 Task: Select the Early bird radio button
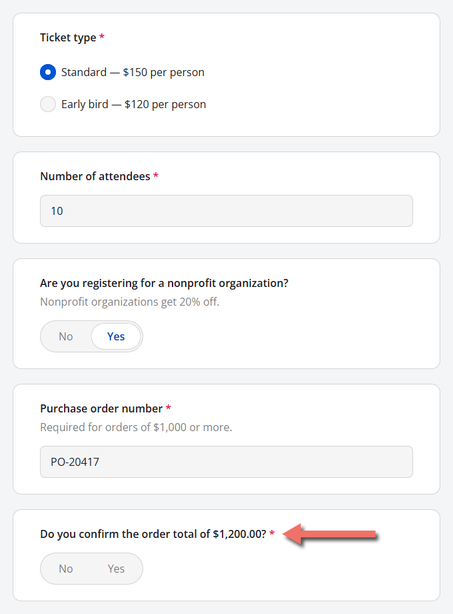tap(48, 104)
